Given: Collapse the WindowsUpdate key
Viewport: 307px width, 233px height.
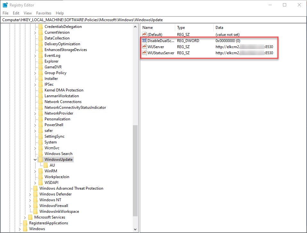Looking at the screenshot, I should click(35, 160).
